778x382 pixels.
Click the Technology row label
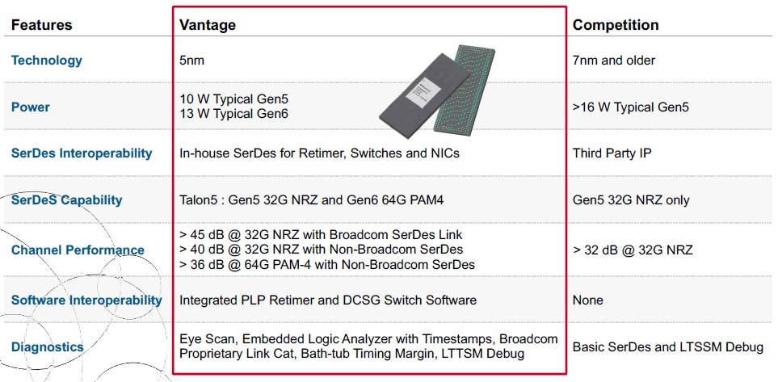[47, 61]
